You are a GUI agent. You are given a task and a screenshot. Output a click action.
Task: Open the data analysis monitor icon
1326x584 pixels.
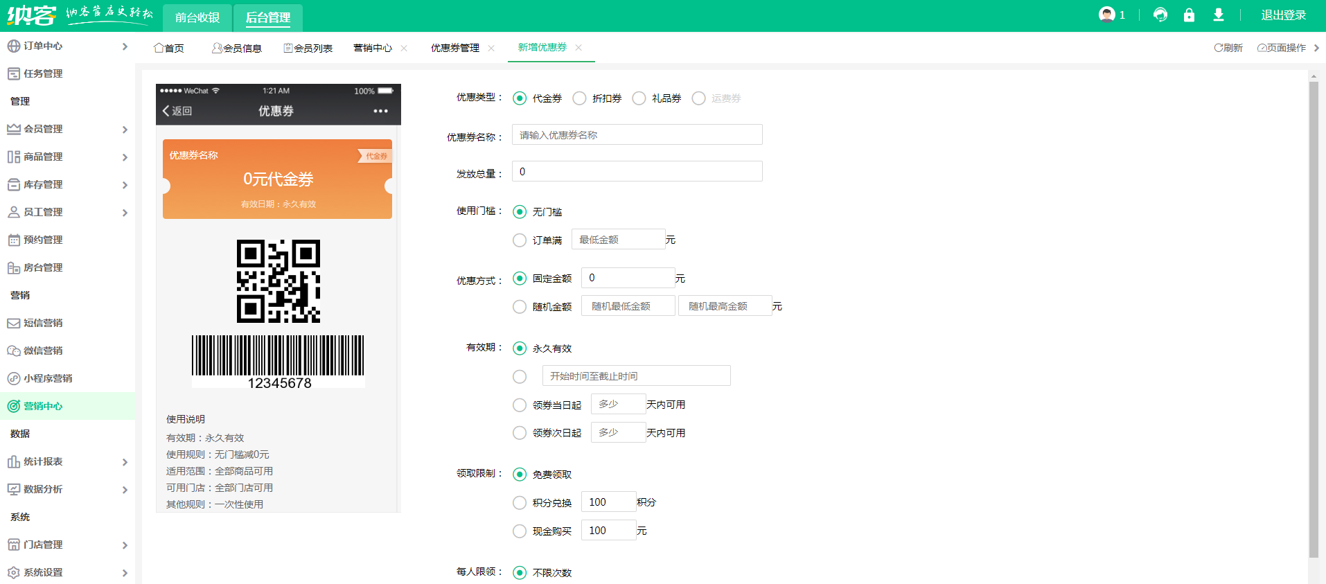[x=14, y=489]
